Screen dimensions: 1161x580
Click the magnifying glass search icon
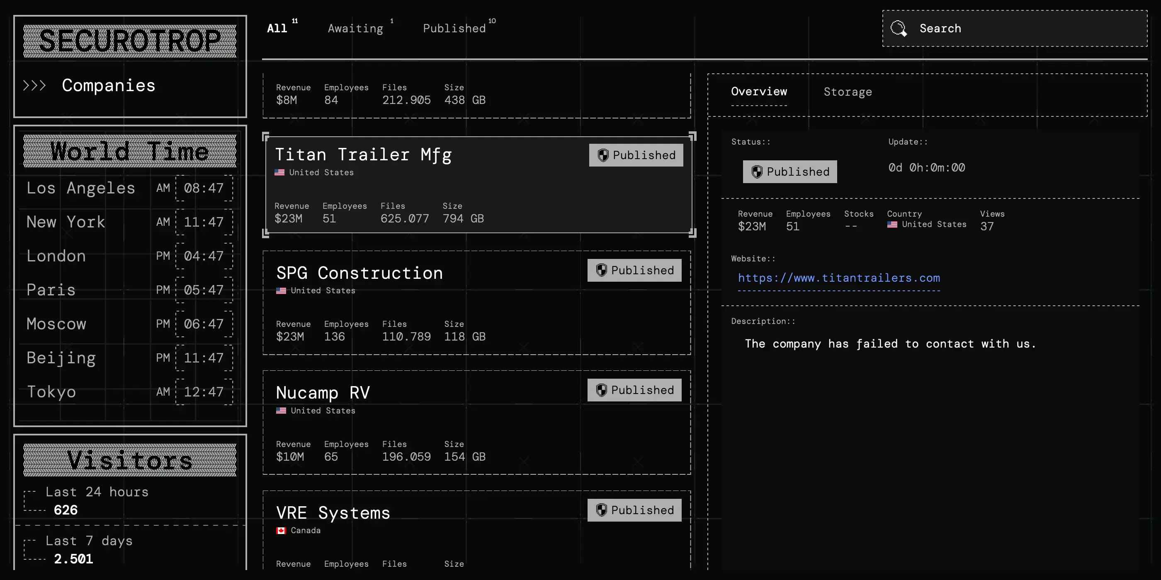tap(898, 28)
